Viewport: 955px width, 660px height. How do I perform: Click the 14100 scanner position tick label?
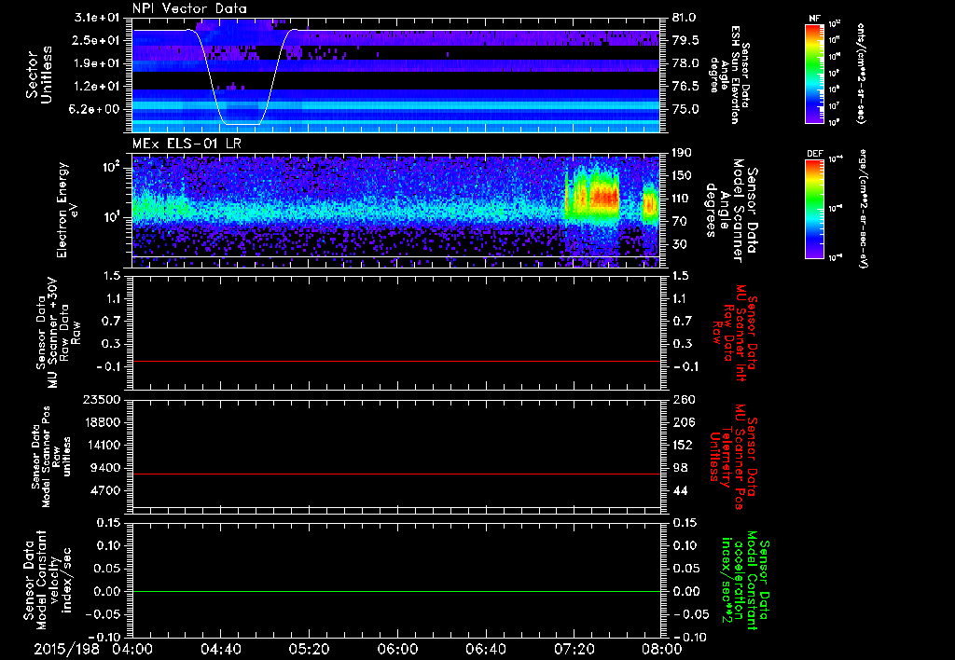[102, 445]
